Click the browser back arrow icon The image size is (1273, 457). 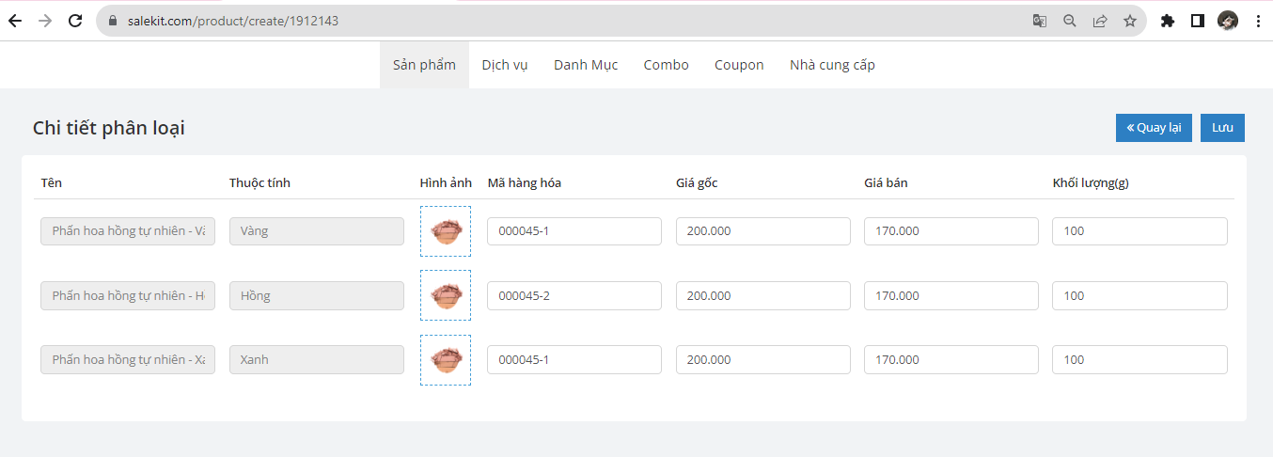[x=15, y=21]
